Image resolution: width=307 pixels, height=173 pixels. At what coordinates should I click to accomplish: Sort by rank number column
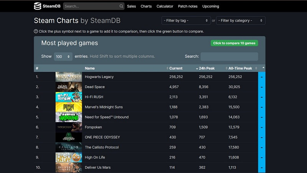pyautogui.click(x=37, y=68)
